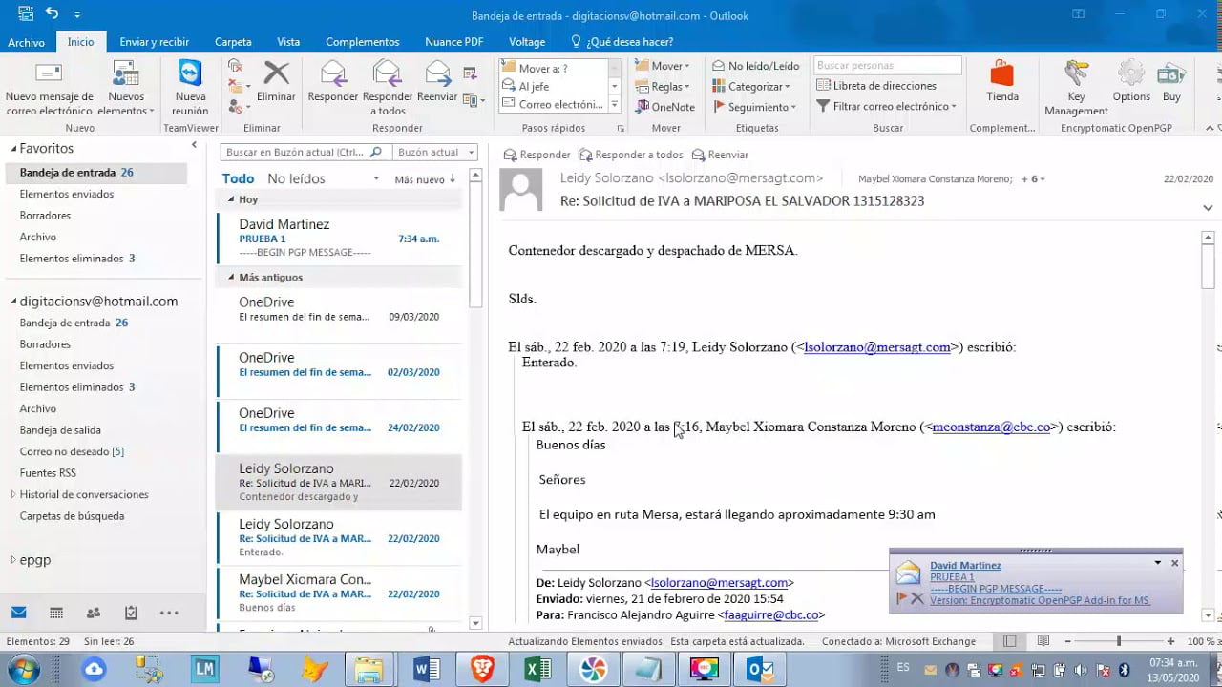Open Brave browser from the taskbar
This screenshot has width=1222, height=687.
point(482,670)
